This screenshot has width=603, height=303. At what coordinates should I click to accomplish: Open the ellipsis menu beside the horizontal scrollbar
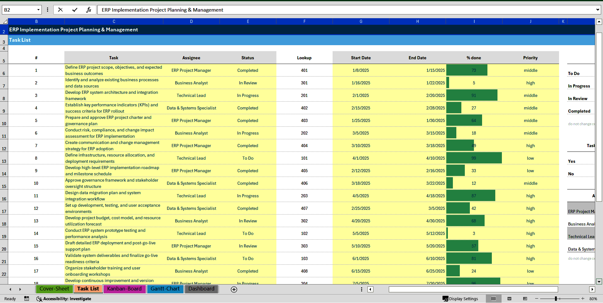[361, 289]
